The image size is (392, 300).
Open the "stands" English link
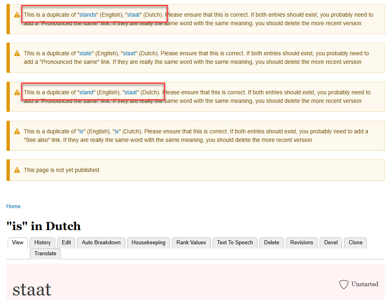coord(87,15)
